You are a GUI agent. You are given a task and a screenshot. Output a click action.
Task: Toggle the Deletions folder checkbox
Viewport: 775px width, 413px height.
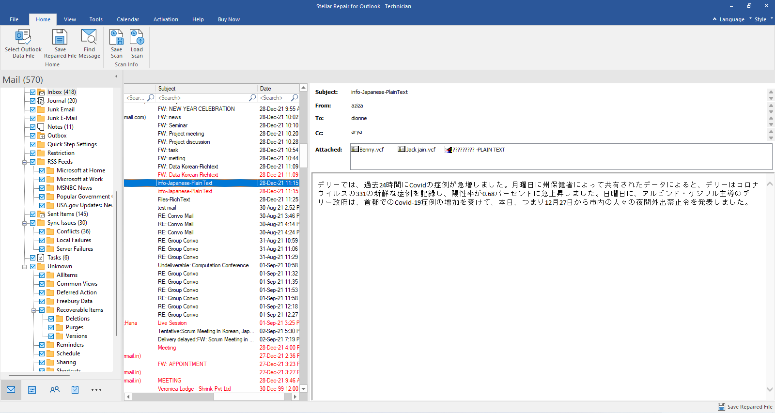point(51,319)
